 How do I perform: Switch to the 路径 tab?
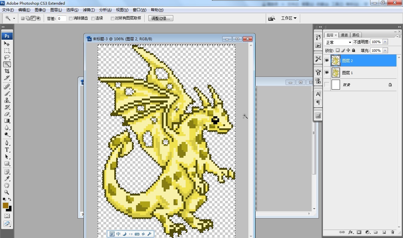356,35
